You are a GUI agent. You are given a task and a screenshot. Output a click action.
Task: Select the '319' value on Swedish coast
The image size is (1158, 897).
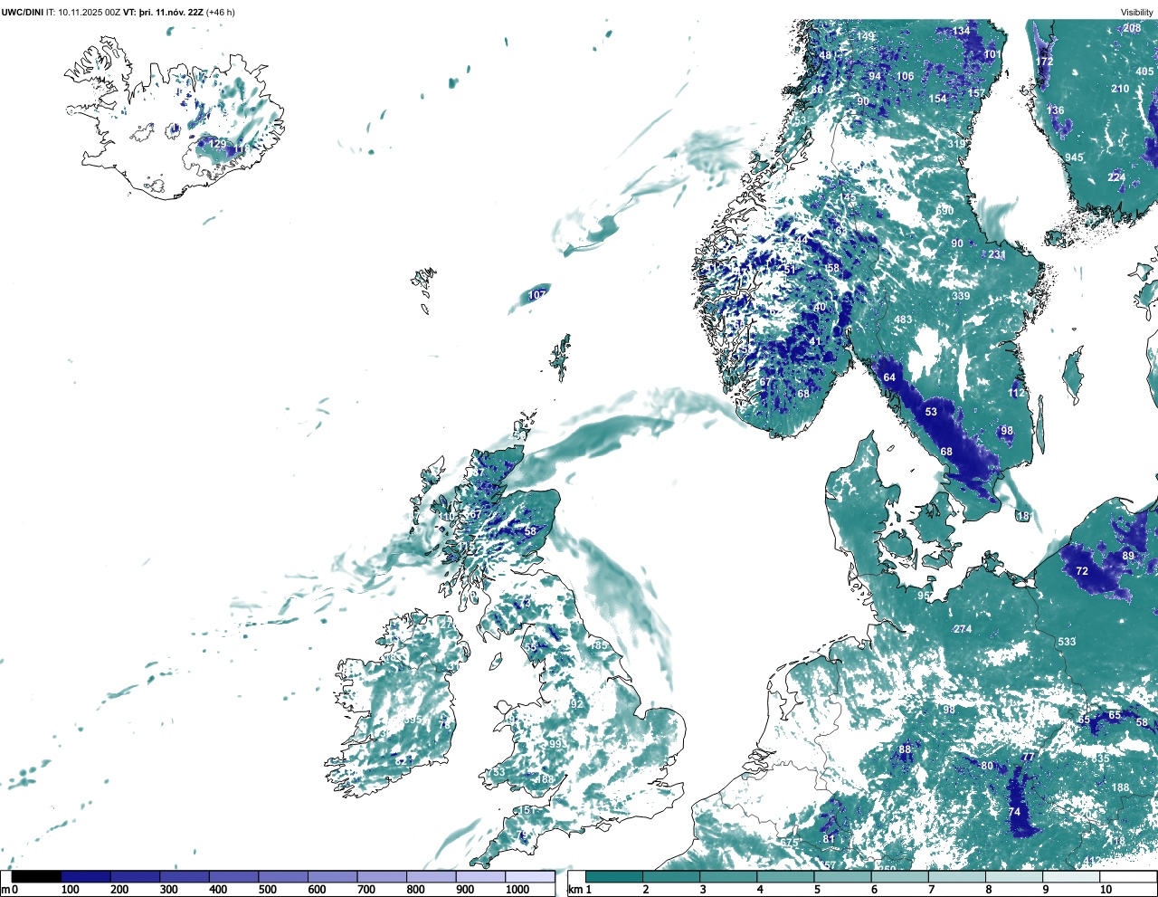(956, 144)
